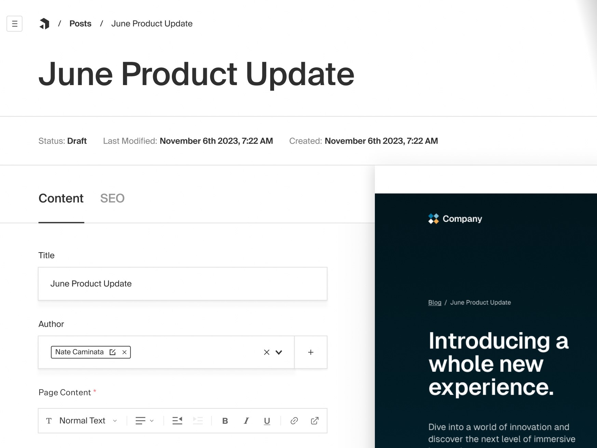597x448 pixels.
Task: Toggle bold formatting
Action: coord(225,421)
